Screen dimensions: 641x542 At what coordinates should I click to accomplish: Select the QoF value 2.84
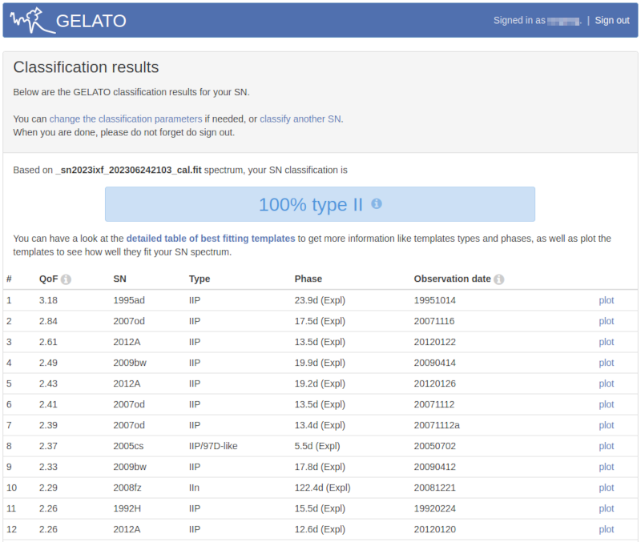coord(48,321)
